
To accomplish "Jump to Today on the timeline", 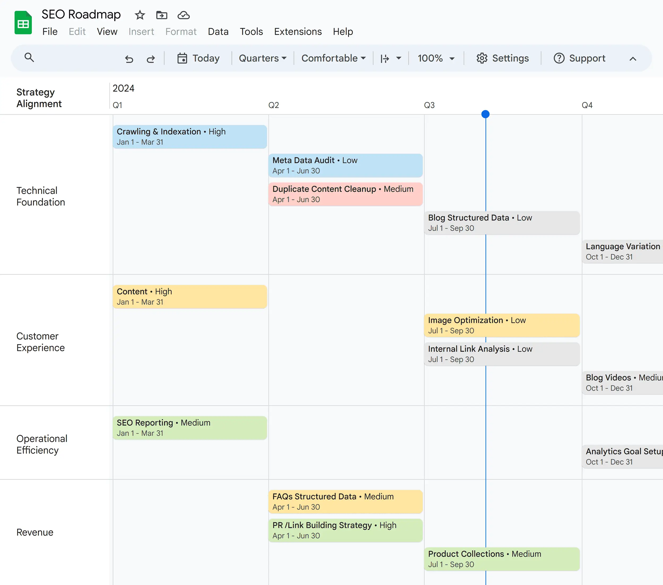I will tap(199, 58).
